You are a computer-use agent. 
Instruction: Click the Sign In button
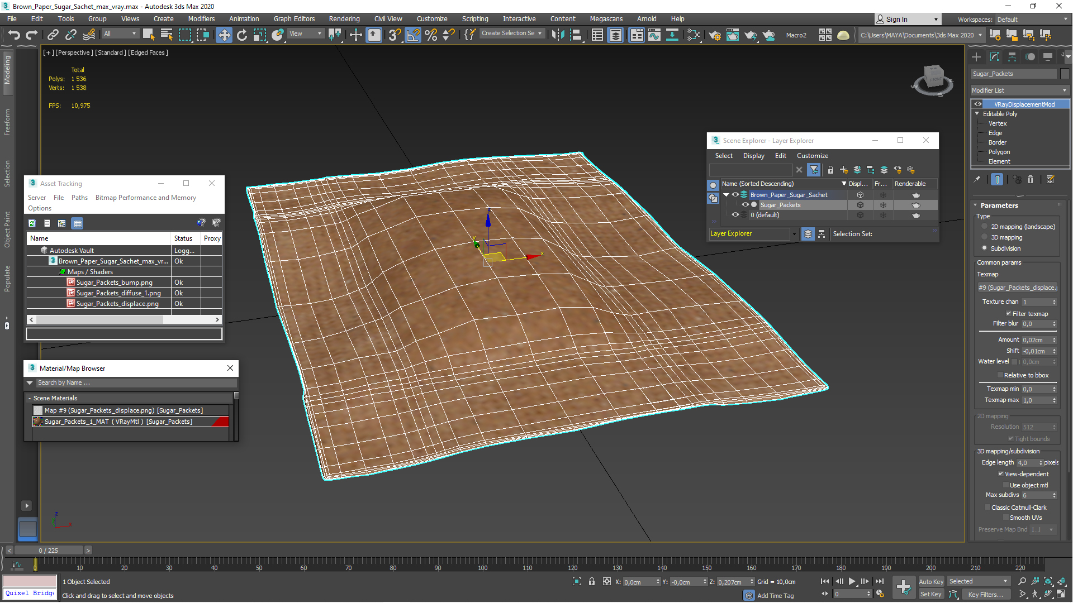point(907,20)
